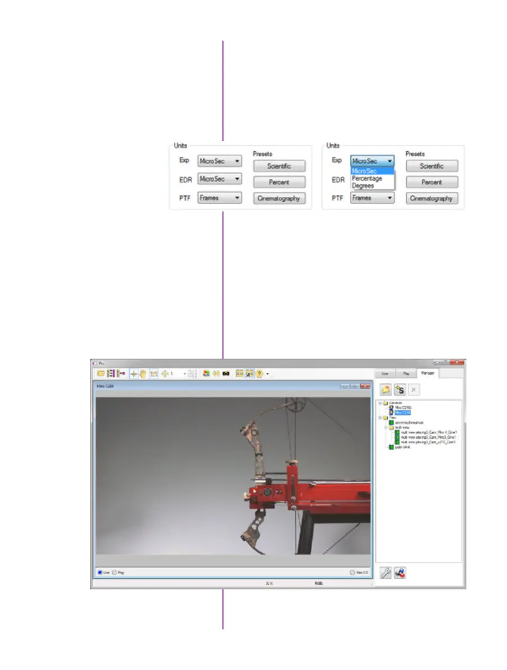Choose Percentage from the Exp dropdown list
Screen dimensions: 507x670
pos(367,178)
